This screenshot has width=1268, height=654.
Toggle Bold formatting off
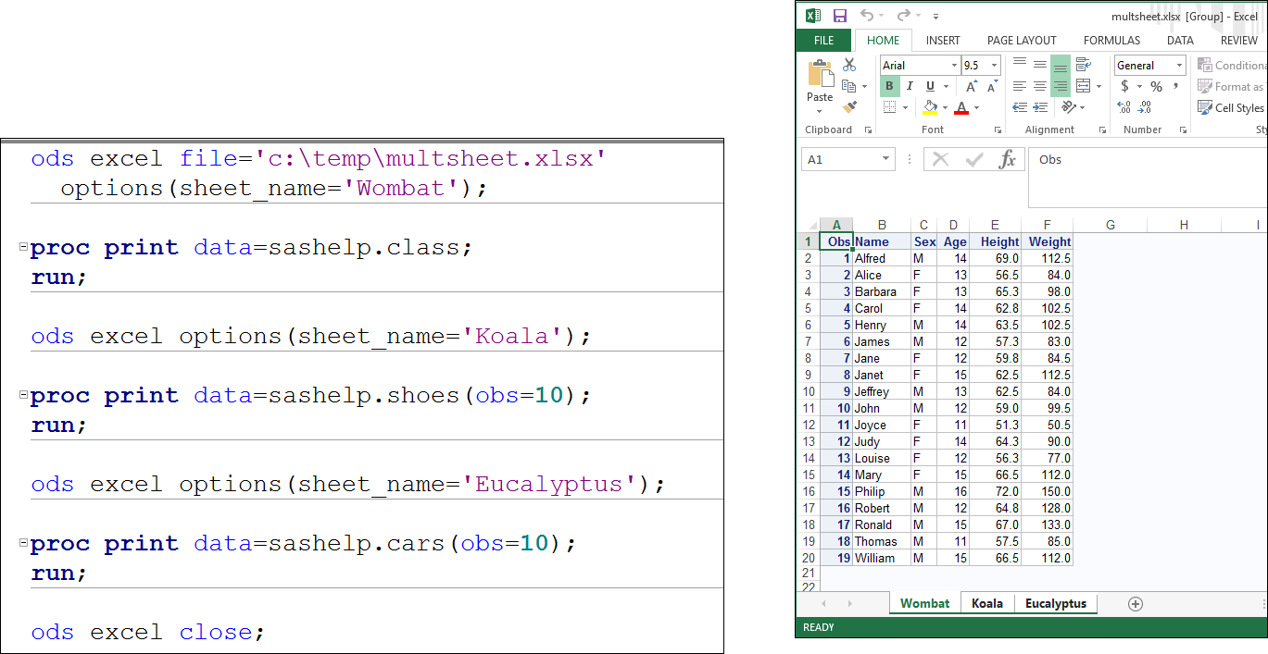pos(889,86)
